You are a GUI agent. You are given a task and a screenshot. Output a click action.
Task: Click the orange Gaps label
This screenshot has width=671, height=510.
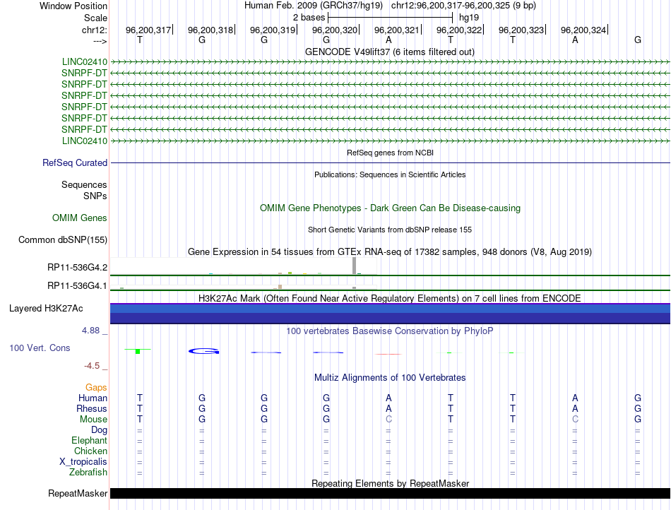[96, 387]
